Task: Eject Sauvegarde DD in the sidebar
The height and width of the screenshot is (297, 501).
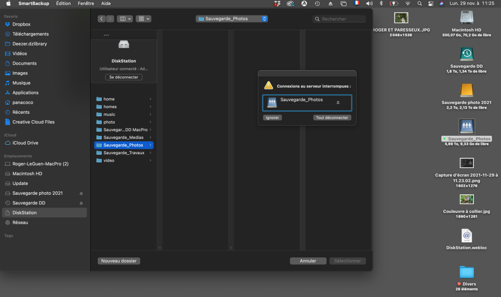Action: [81, 203]
